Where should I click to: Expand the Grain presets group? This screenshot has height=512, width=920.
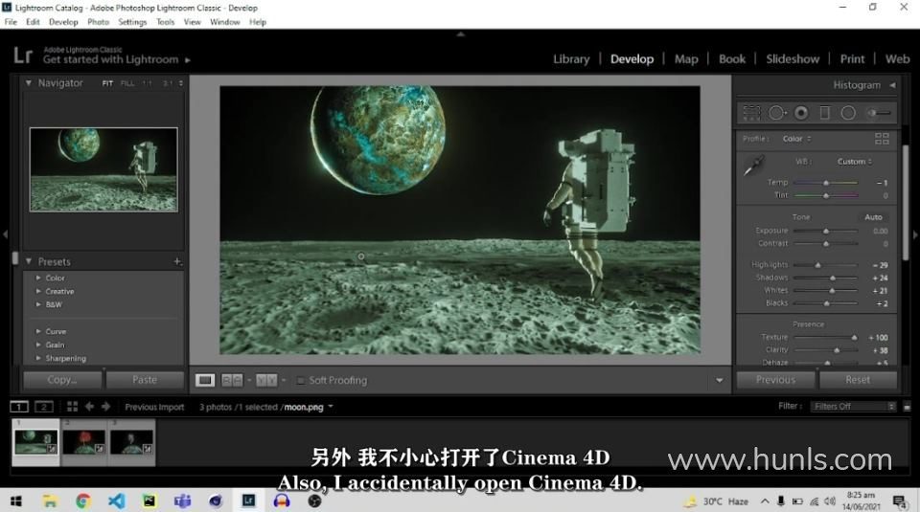(38, 345)
